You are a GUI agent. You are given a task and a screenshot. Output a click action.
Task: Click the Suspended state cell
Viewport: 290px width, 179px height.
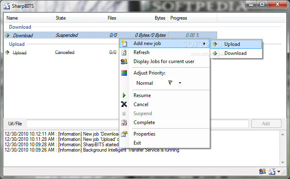point(67,35)
